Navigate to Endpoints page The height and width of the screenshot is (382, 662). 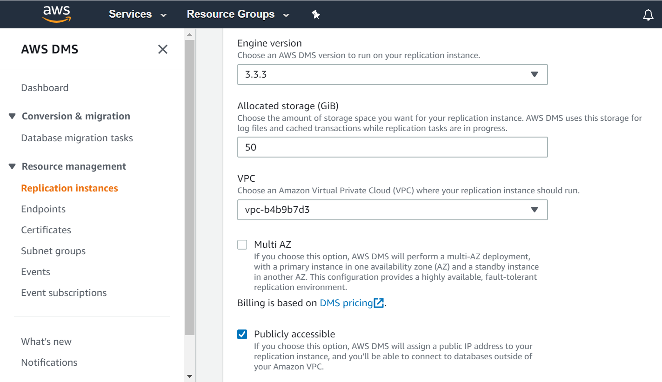pyautogui.click(x=43, y=209)
